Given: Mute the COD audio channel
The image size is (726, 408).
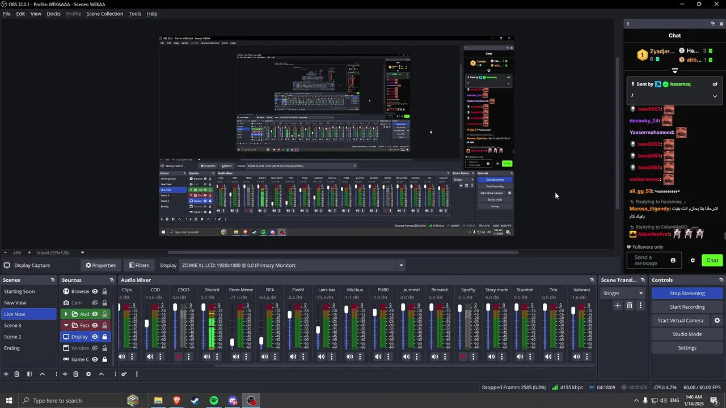Looking at the screenshot, I should click(150, 356).
